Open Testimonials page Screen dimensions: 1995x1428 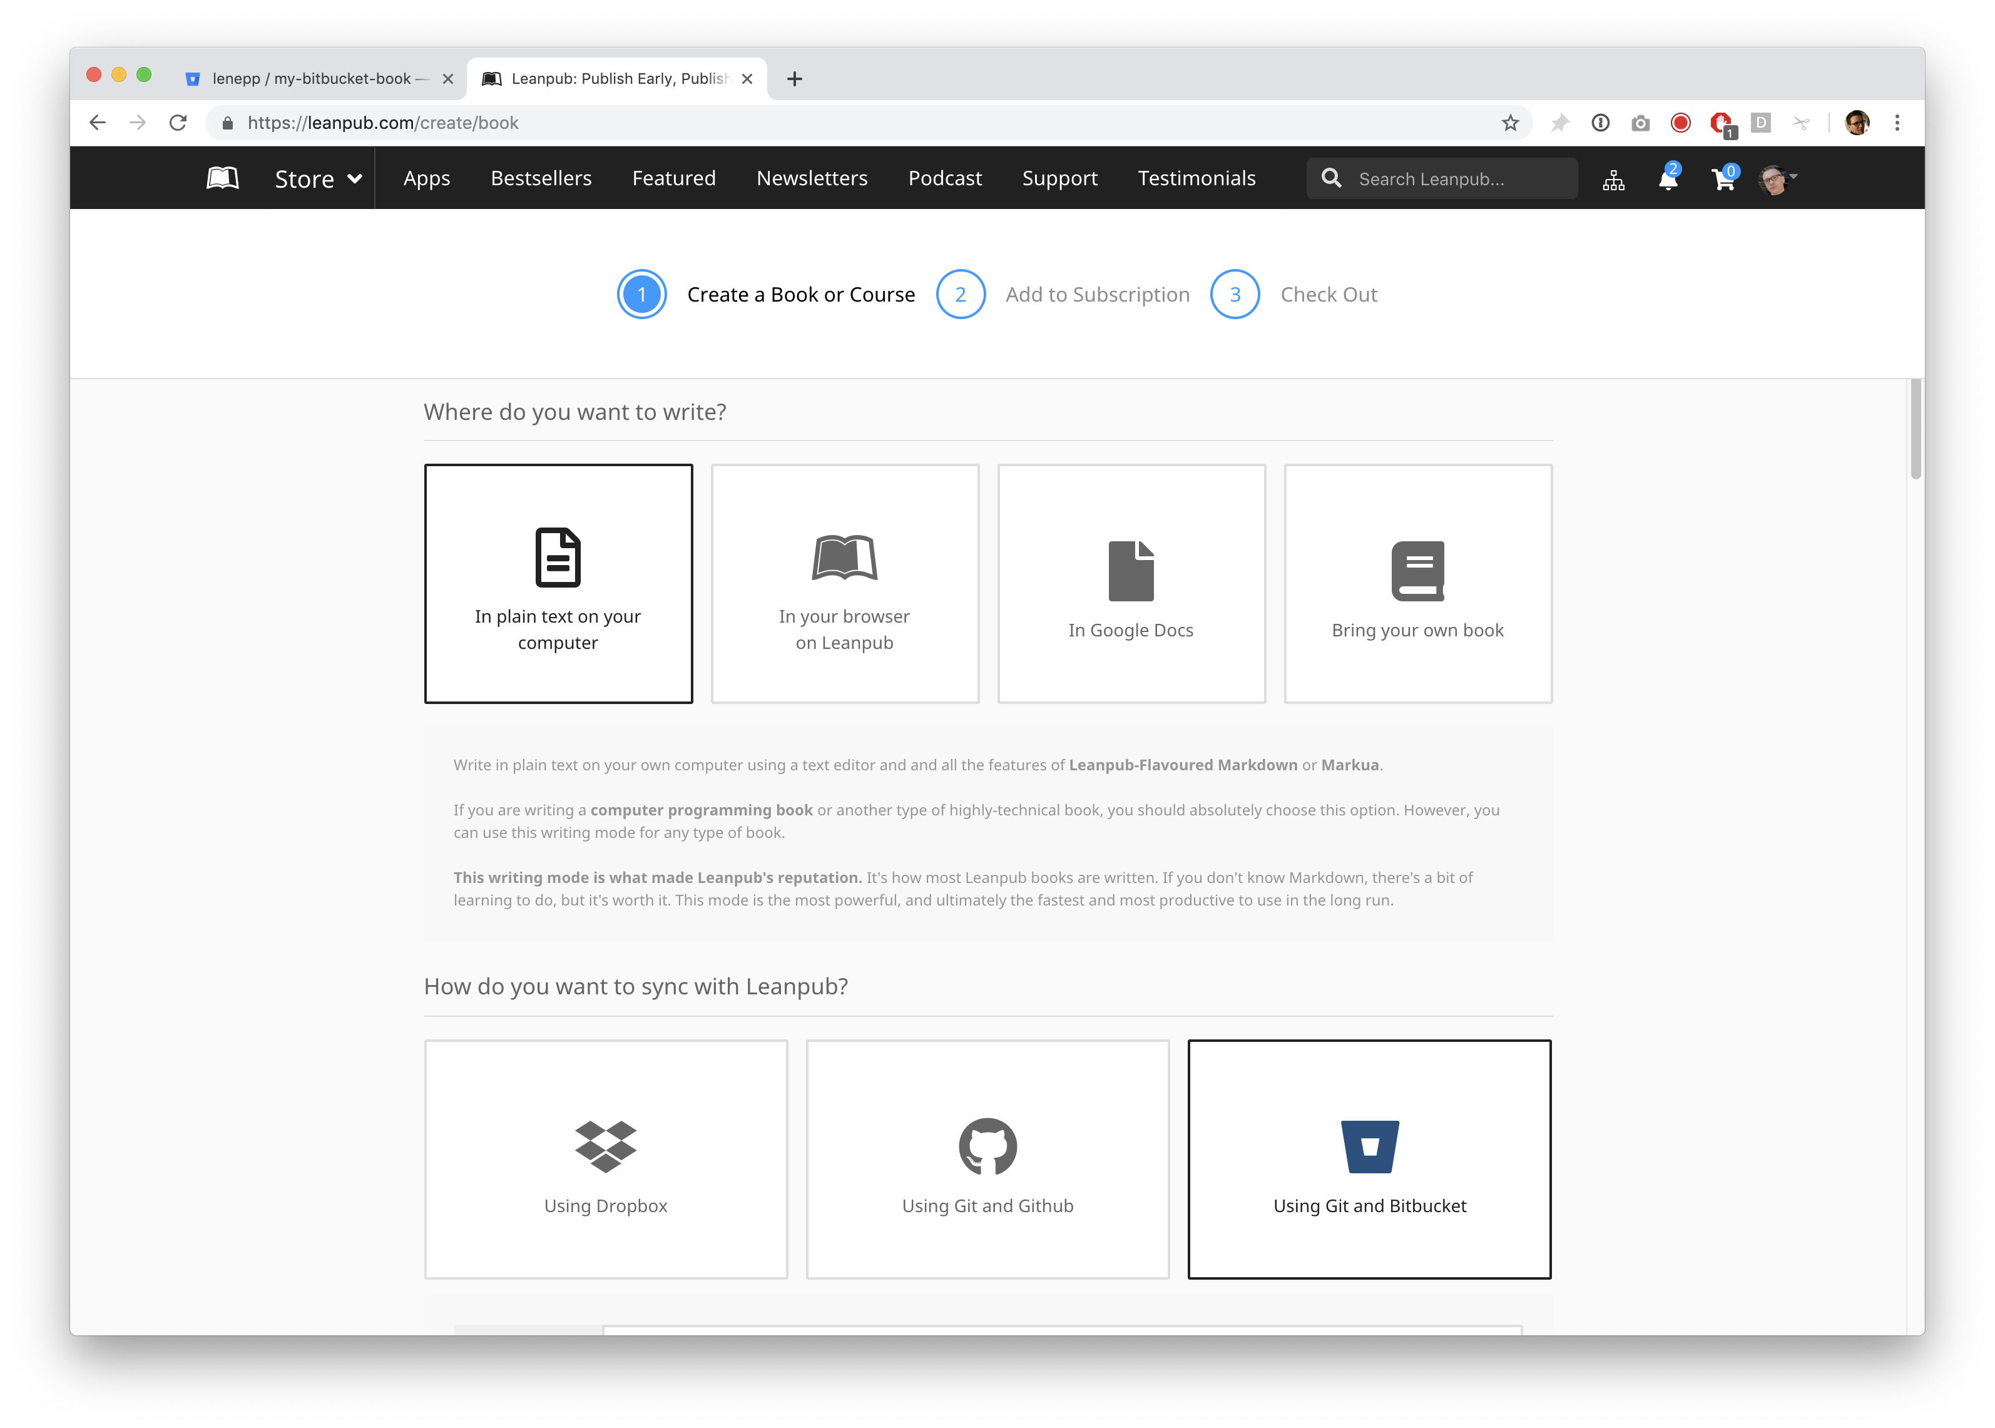pyautogui.click(x=1196, y=178)
